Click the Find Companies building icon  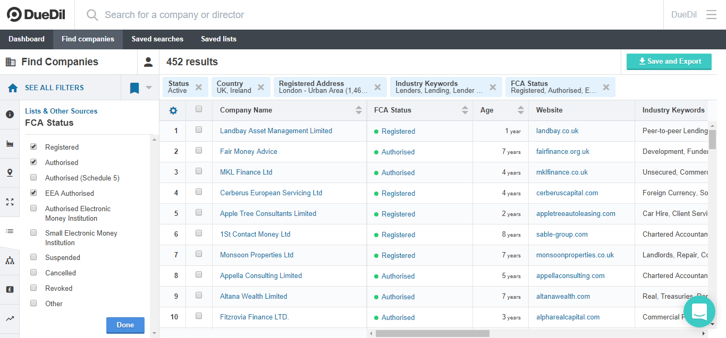(x=11, y=62)
